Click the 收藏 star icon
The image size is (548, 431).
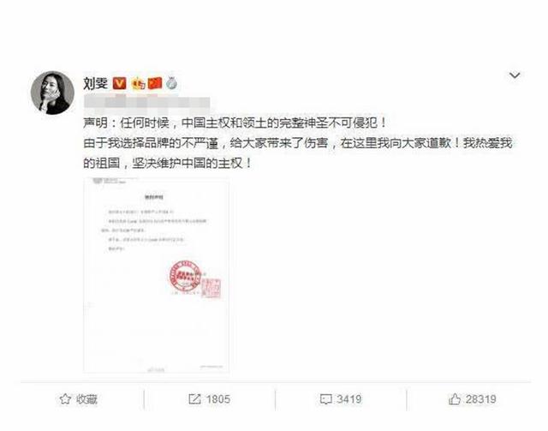point(65,398)
